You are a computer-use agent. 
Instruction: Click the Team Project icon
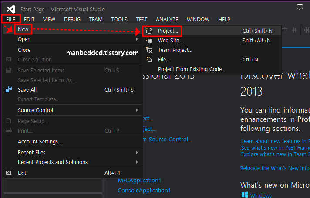[149, 50]
